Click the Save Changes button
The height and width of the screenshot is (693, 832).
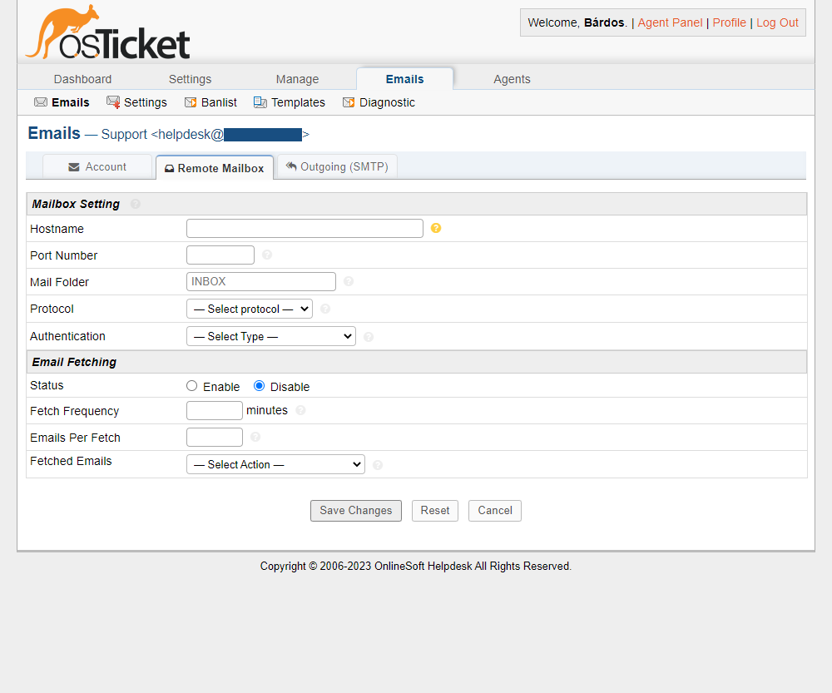click(356, 511)
